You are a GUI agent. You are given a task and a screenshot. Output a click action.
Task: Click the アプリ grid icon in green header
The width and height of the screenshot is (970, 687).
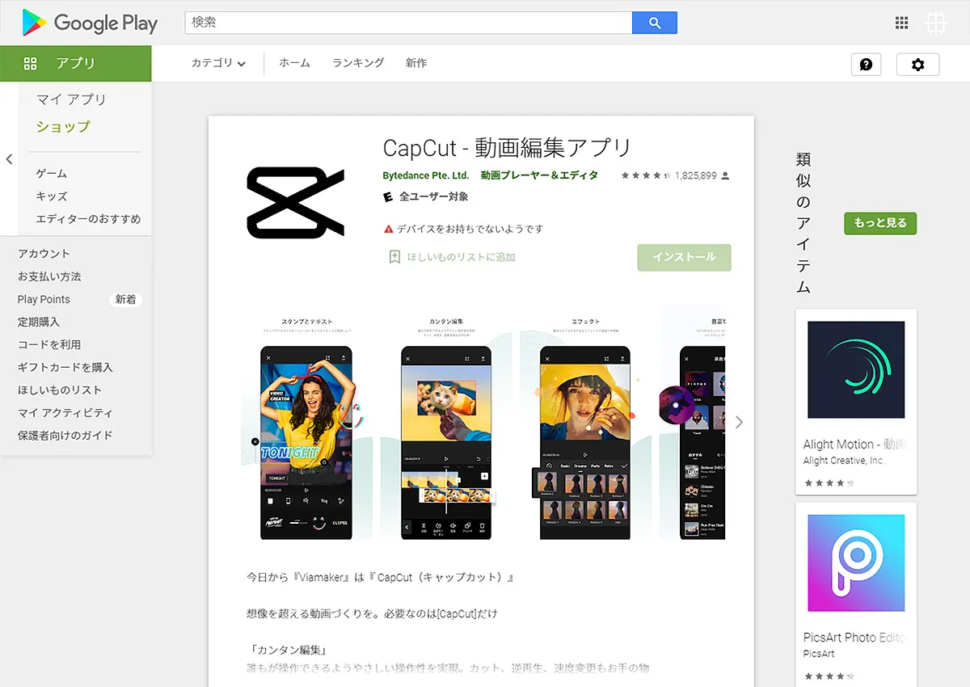[30, 62]
